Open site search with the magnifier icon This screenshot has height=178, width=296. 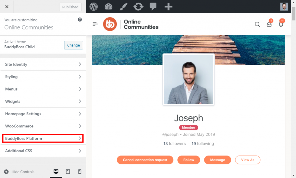[257, 24]
